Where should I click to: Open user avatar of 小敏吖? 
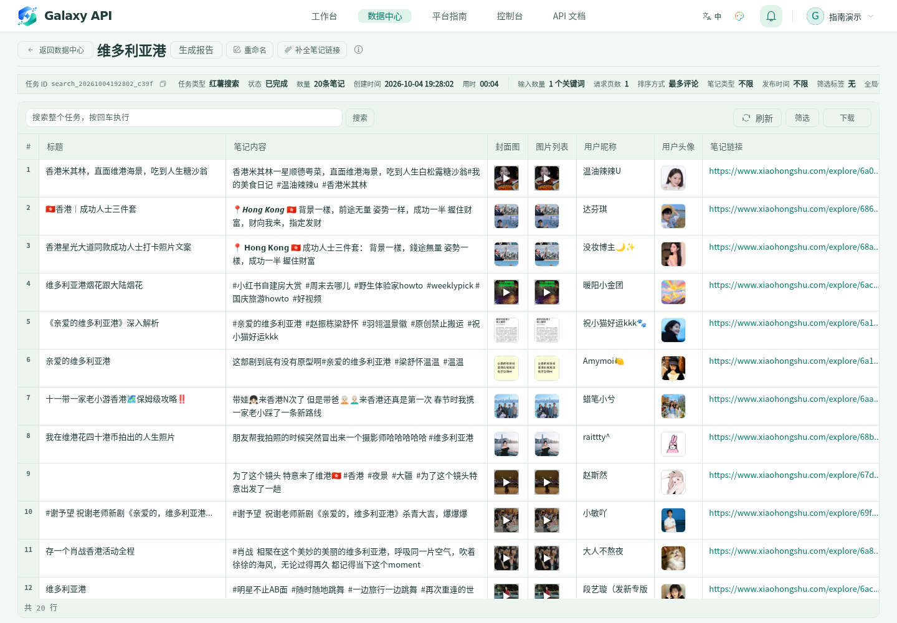coord(673,520)
